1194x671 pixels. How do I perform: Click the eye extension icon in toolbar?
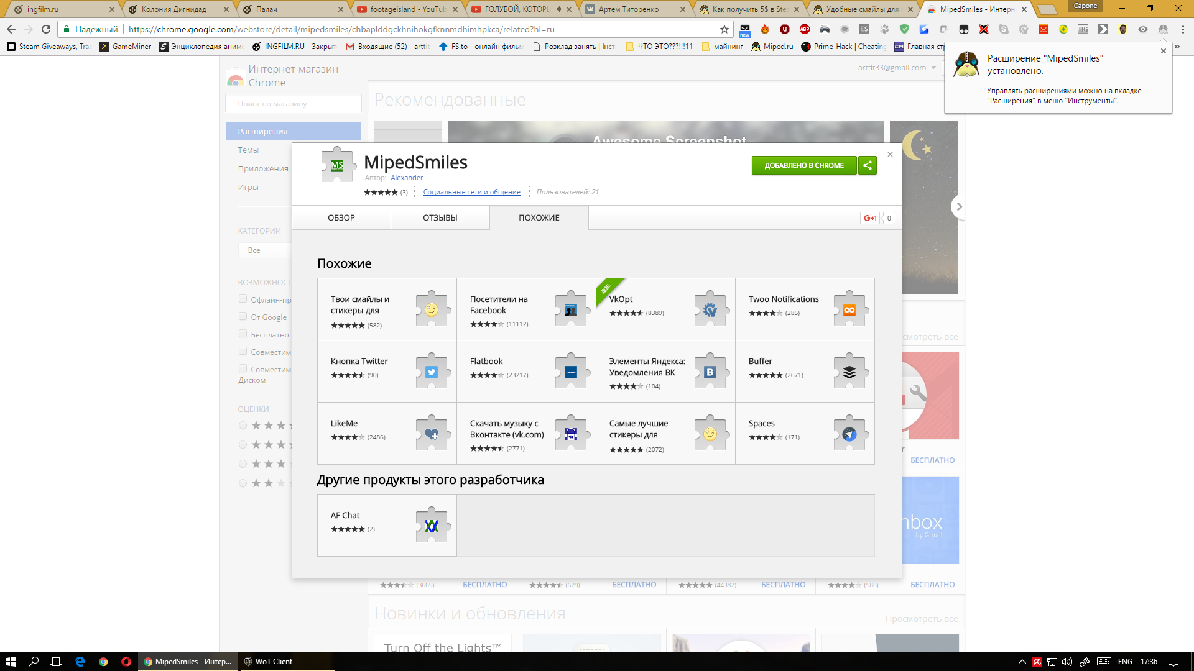click(x=1143, y=29)
